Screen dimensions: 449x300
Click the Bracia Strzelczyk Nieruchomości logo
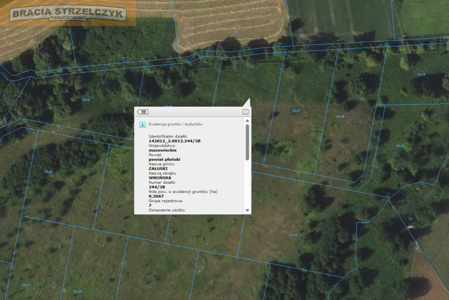[68, 14]
